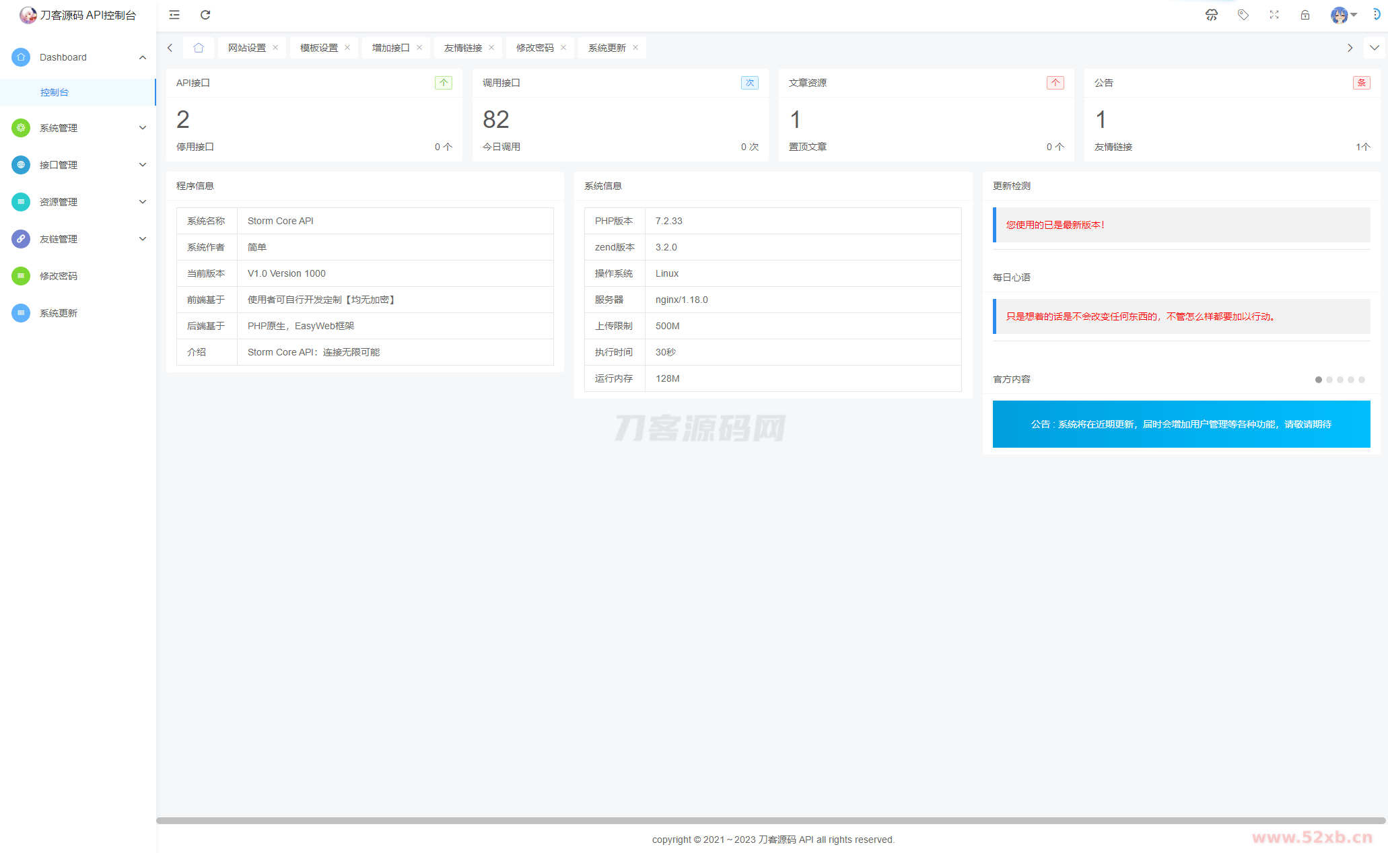The image size is (1388, 853).
Task: Close the 增加接口 tab
Action: point(419,48)
